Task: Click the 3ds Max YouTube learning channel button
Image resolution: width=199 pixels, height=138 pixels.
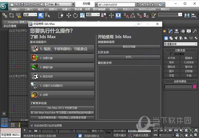Action: click(62, 113)
